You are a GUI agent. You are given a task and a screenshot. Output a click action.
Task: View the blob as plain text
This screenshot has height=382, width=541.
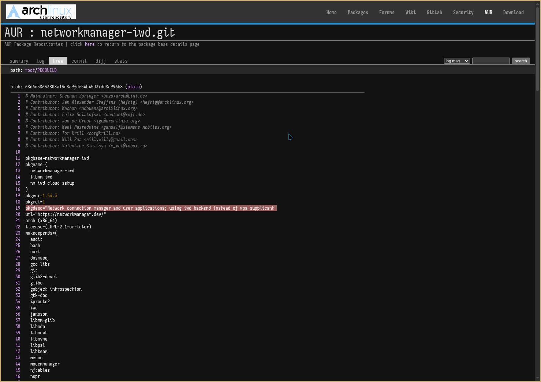(134, 87)
